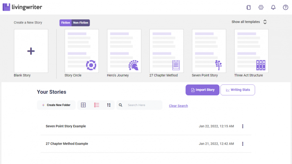The height and width of the screenshot is (164, 292).
Task: Open the notifications bell
Action: click(x=273, y=7)
